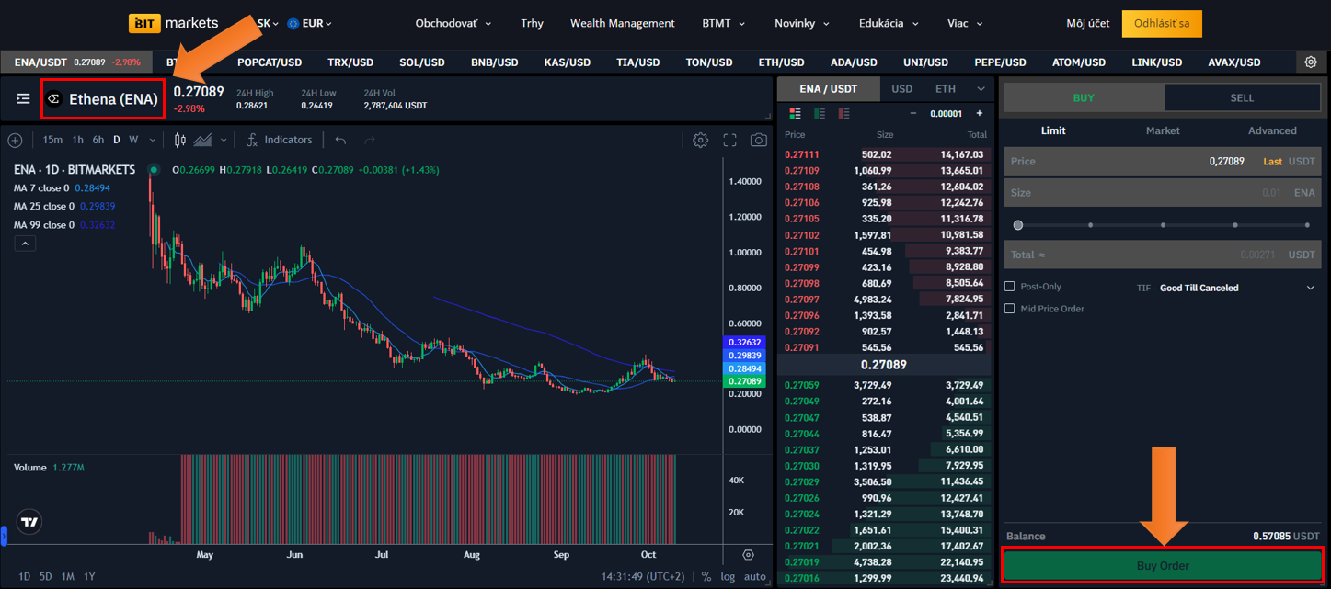Click the candlestick chart type icon
This screenshot has width=1331, height=589.
click(180, 140)
